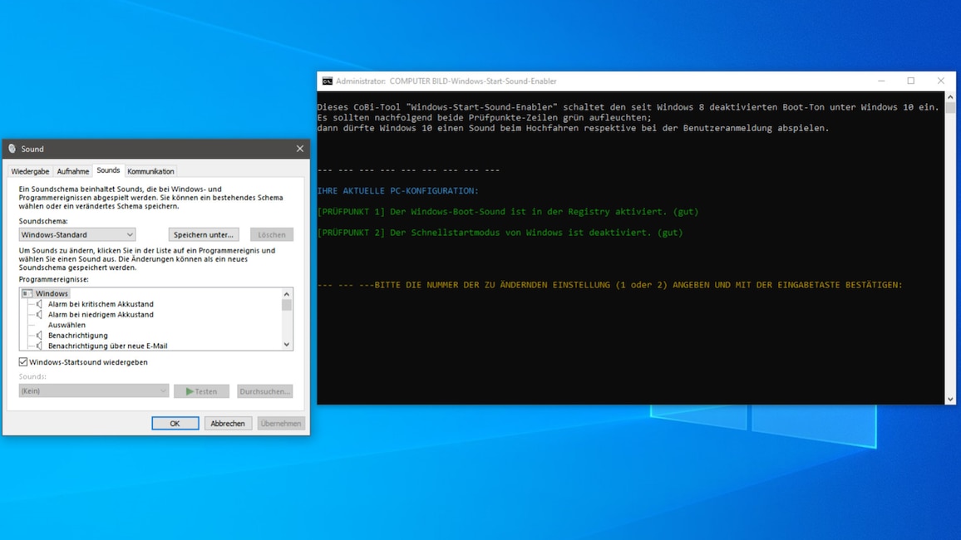Select the Sounds tab
This screenshot has height=540, width=961.
pyautogui.click(x=108, y=170)
